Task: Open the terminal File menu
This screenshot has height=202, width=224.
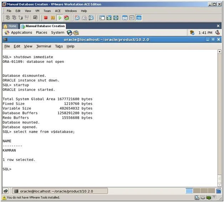Action: [x=7, y=46]
